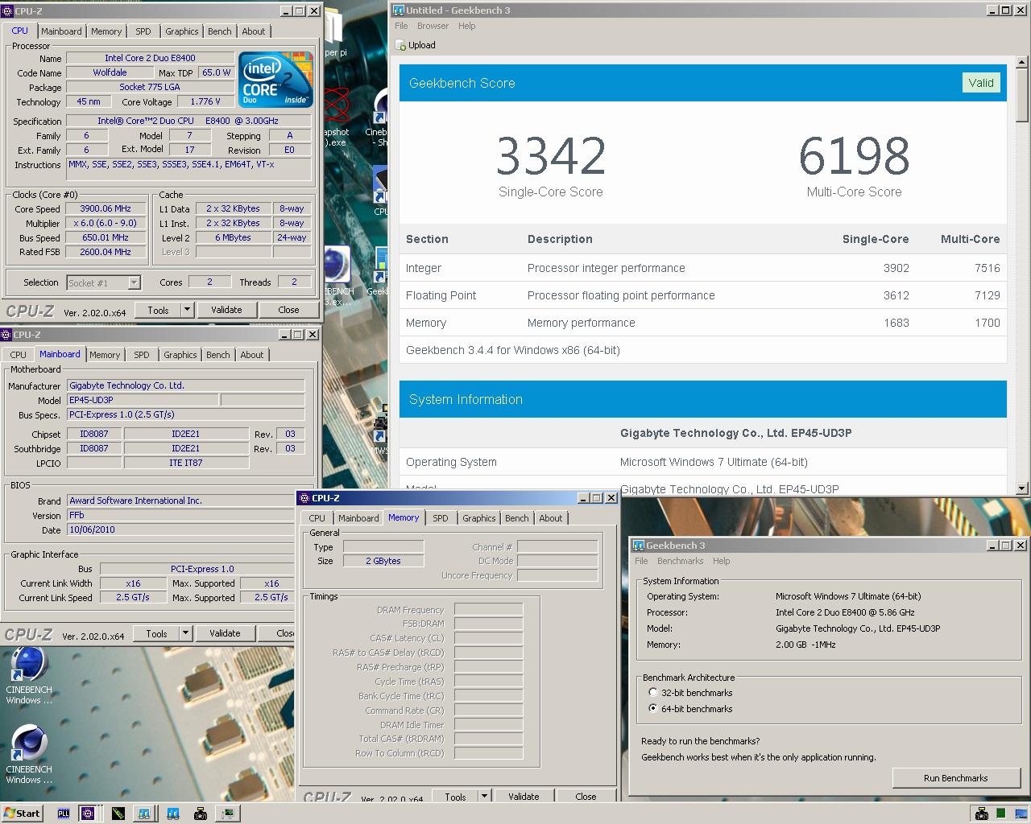Open Tools dropdown arrow in CPU-Z Mainboard window

pos(185,633)
